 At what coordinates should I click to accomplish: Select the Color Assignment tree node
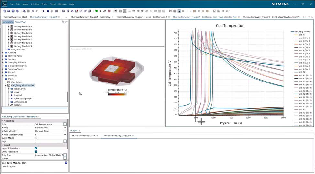pos(23,98)
